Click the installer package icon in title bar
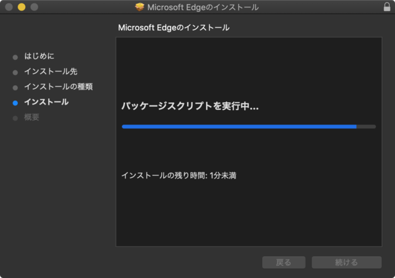The image size is (395, 278). click(140, 7)
